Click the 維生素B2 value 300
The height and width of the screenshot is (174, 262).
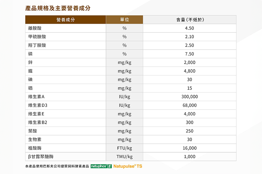pos(190,122)
